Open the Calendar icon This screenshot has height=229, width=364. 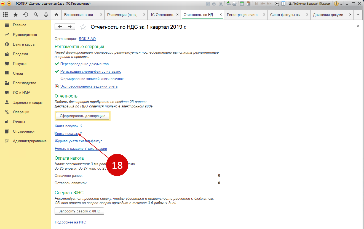248,4
